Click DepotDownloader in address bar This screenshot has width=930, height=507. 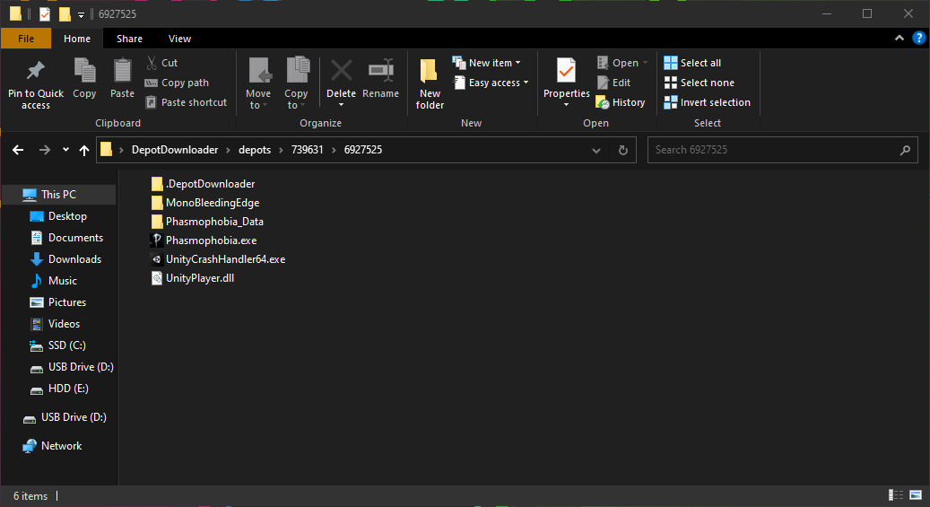click(175, 150)
